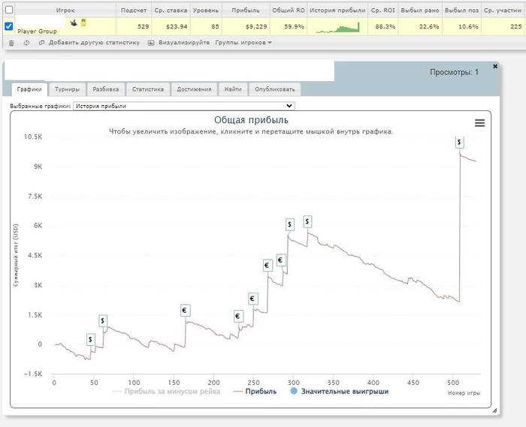Click the panel resize handle corner
This screenshot has width=526, height=427.
494,410
